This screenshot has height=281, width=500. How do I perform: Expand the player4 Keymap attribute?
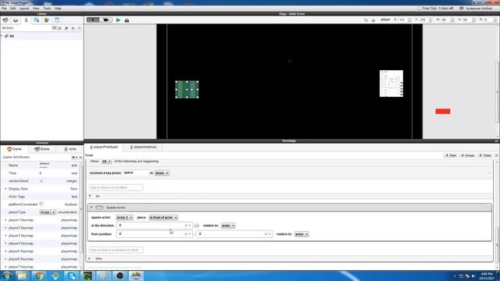coord(5,244)
